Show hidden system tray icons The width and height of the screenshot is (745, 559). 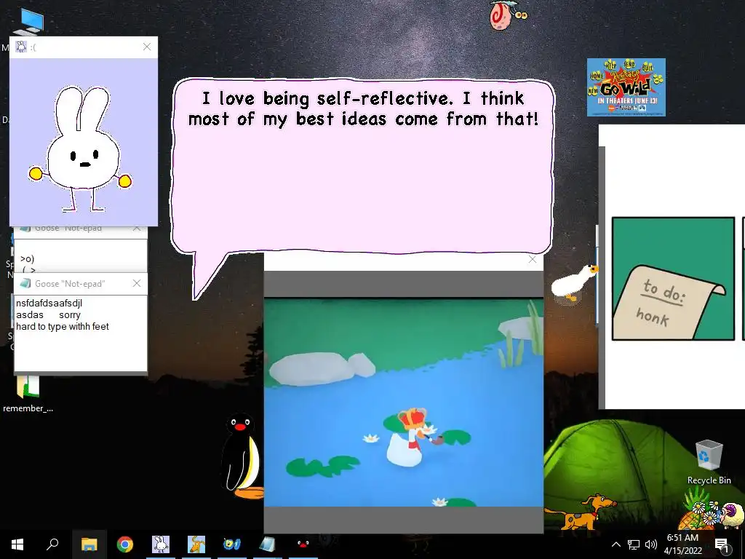click(615, 544)
